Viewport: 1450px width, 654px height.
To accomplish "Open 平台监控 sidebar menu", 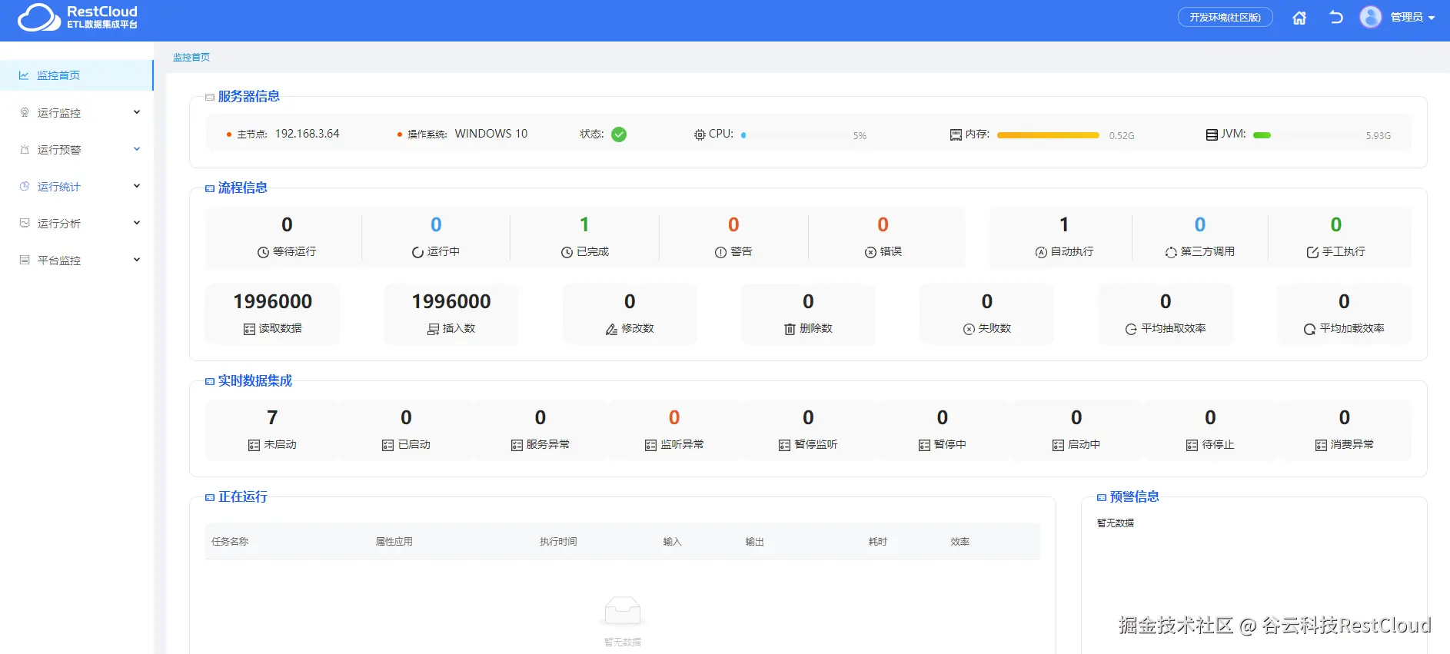I will point(77,260).
